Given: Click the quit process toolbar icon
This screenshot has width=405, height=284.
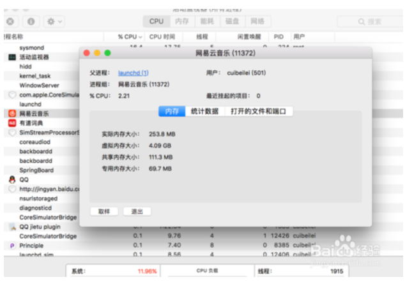Looking at the screenshot, I should coord(10,22).
